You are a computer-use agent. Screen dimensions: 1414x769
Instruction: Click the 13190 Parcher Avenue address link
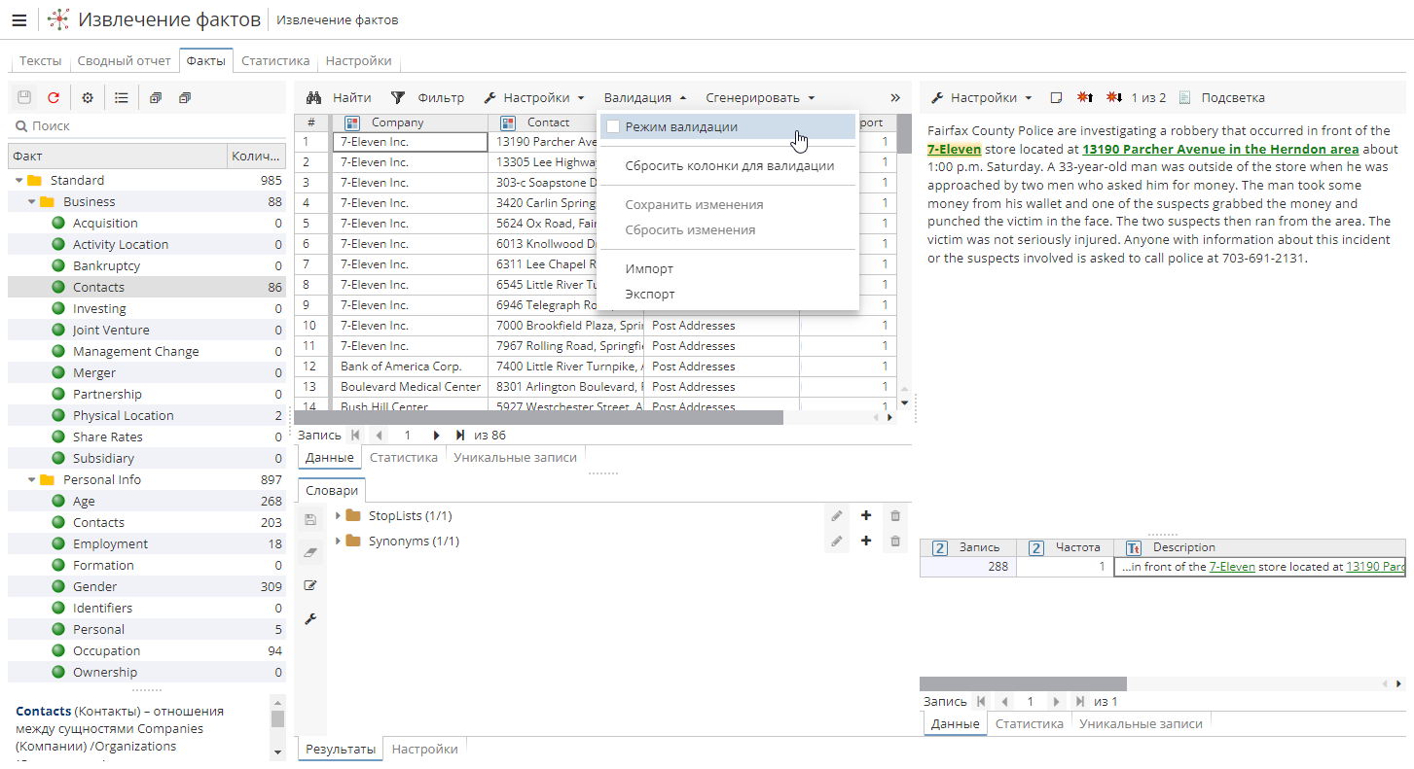point(1220,150)
